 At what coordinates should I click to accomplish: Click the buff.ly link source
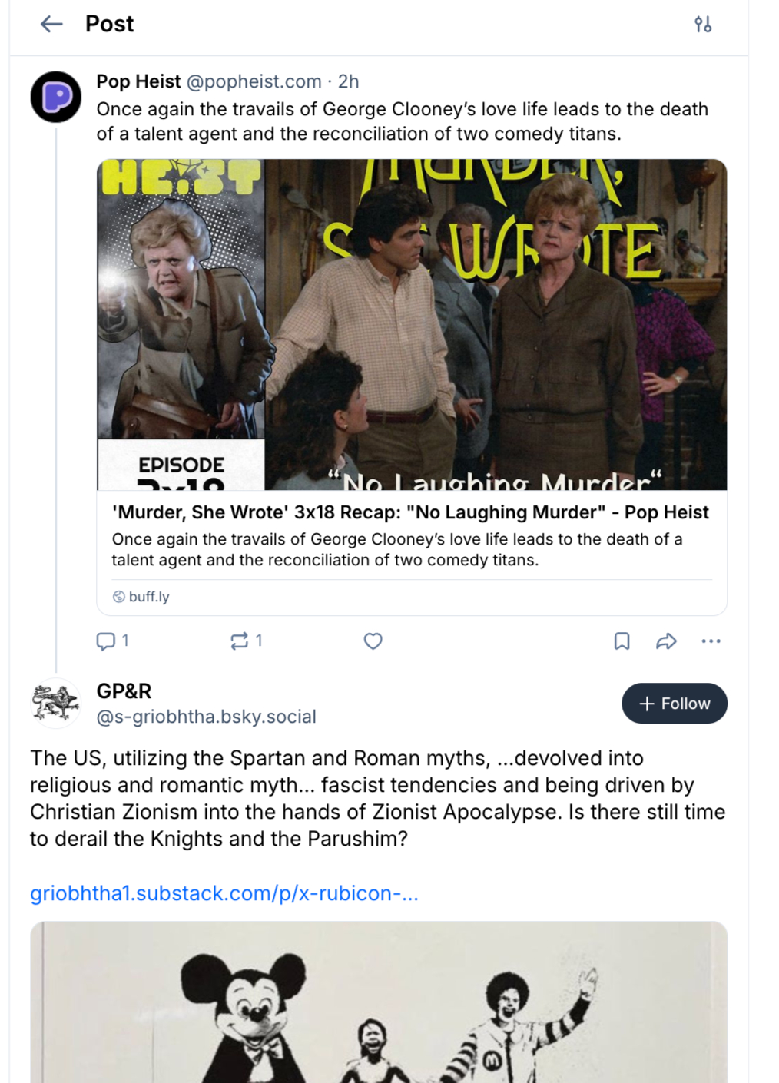[x=148, y=597]
